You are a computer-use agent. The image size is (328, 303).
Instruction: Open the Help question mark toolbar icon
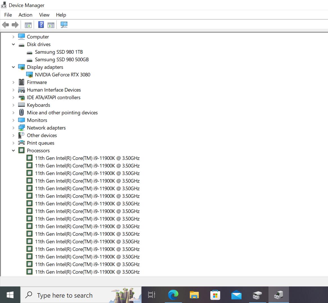(41, 25)
